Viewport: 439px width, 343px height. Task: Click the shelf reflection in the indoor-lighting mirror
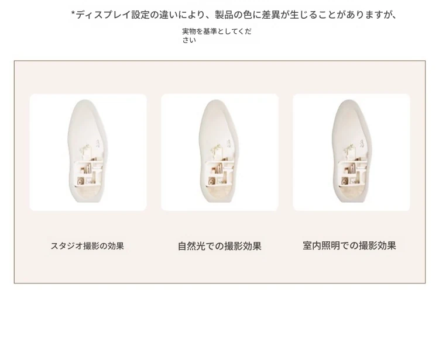(352, 174)
